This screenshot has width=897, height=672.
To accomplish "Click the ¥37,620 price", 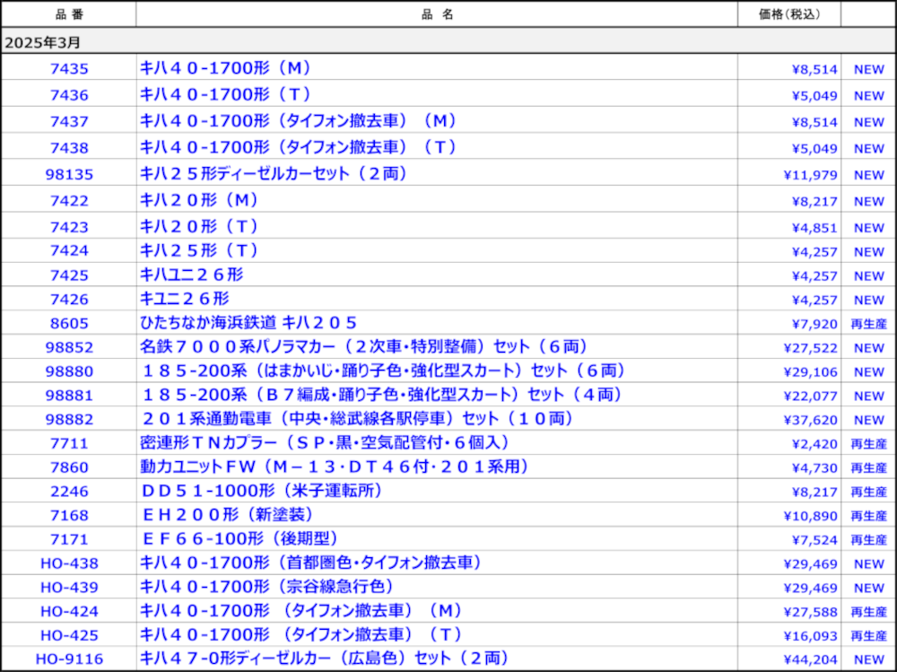I will click(x=810, y=420).
